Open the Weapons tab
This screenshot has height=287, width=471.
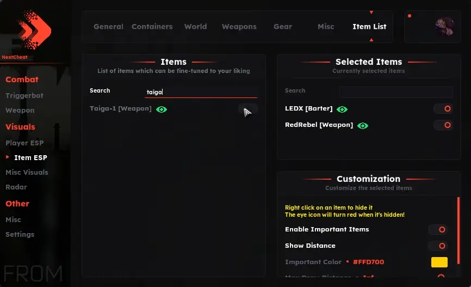(x=239, y=27)
